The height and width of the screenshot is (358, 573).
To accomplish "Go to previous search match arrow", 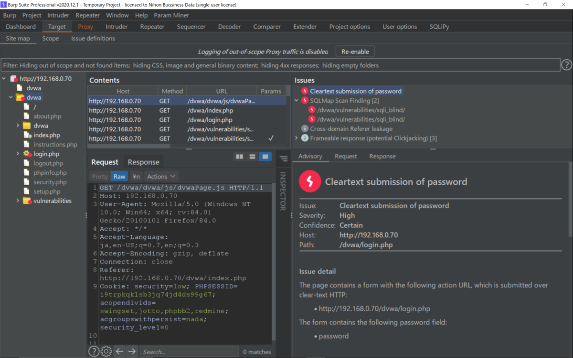I will click(119, 351).
